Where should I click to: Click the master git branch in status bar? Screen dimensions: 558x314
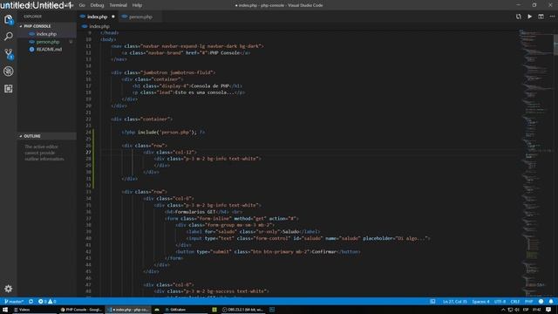pyautogui.click(x=14, y=302)
